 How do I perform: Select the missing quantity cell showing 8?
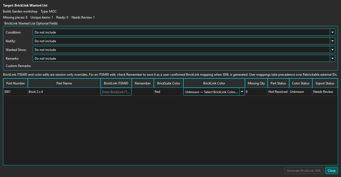point(256,92)
